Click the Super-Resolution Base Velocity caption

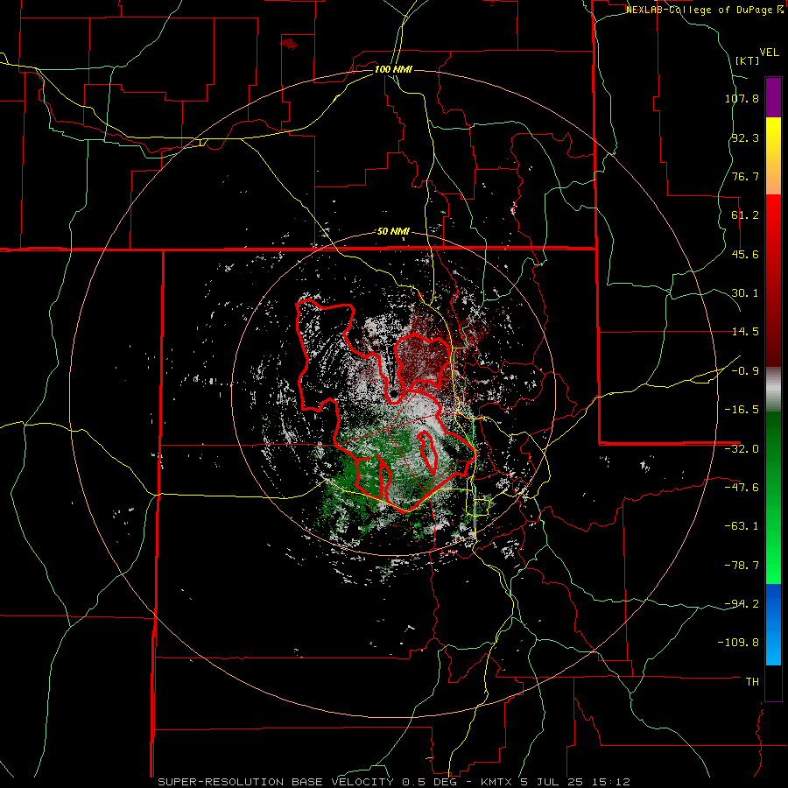coord(393,782)
